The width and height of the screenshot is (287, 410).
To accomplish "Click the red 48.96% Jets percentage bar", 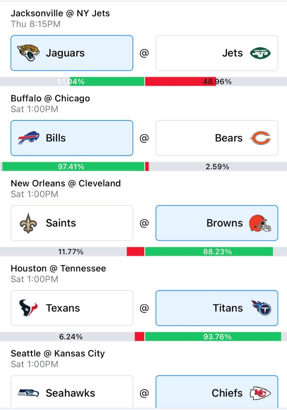I will [180, 82].
